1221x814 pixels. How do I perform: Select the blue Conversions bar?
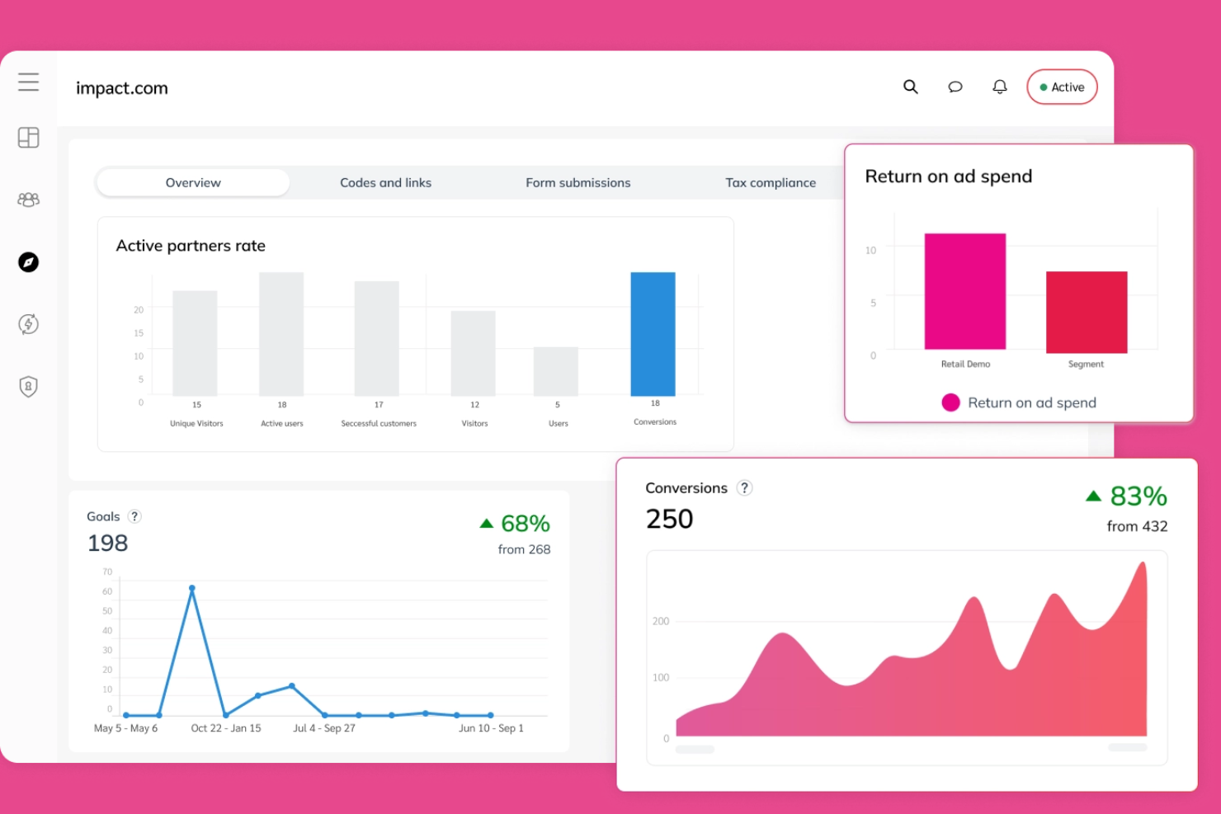pyautogui.click(x=653, y=334)
